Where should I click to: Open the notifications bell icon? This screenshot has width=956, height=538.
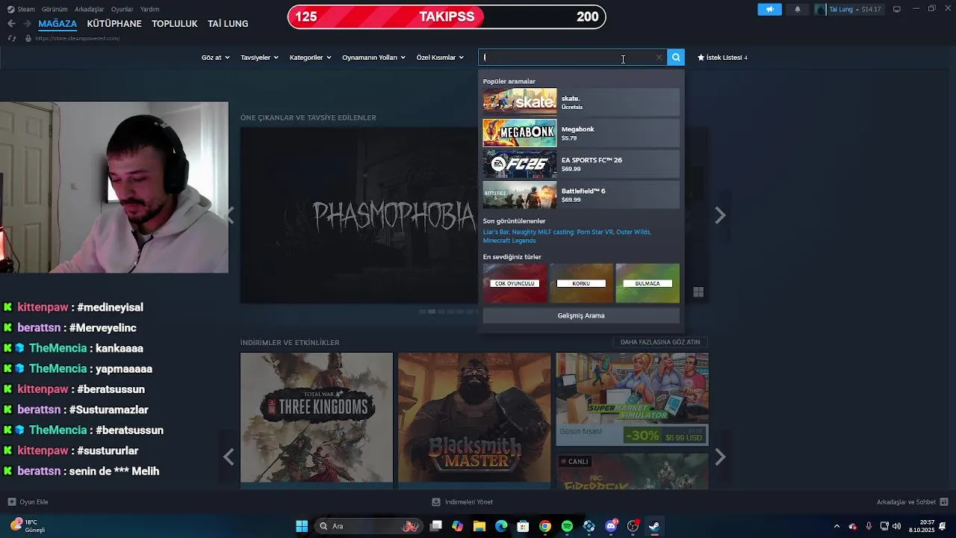point(798,9)
